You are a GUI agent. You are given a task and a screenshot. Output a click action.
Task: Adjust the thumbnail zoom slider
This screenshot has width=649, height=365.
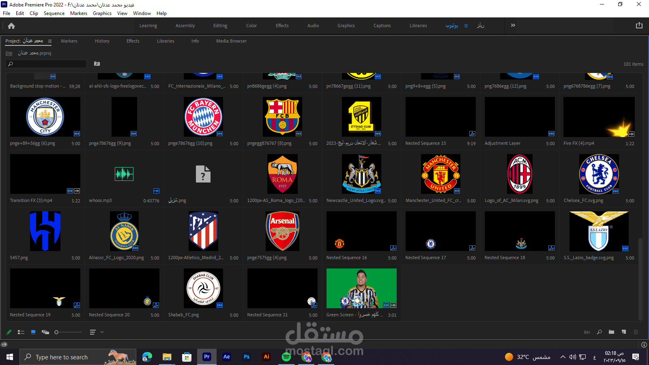click(68, 332)
